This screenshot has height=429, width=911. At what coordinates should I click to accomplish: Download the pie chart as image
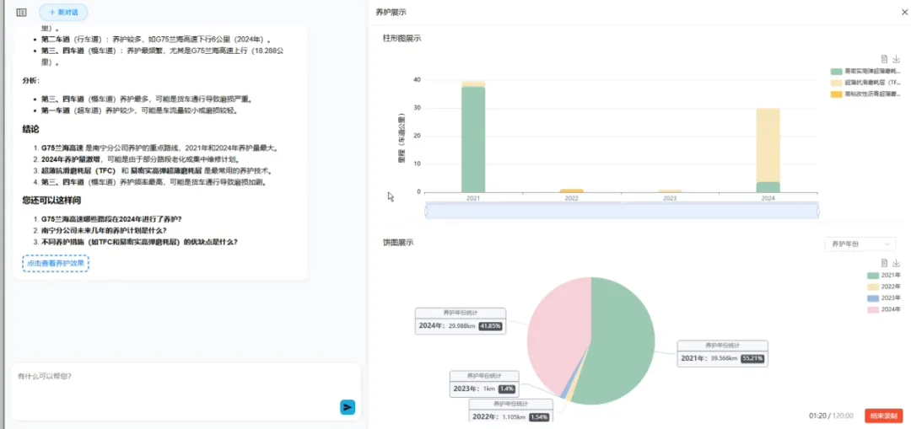[x=896, y=262]
